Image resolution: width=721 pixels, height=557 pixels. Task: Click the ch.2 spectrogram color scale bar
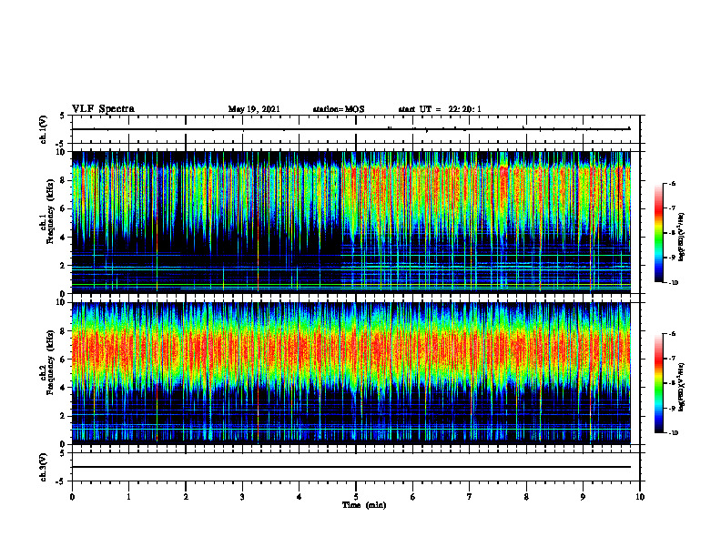pos(658,383)
